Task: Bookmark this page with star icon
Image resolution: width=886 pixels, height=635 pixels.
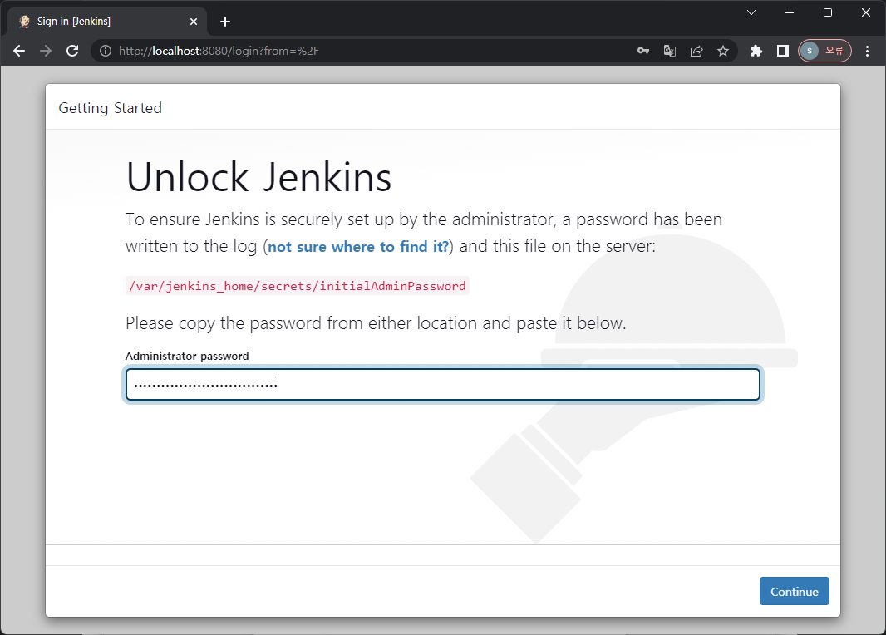Action: pos(723,51)
